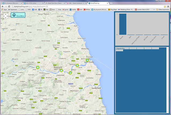Switch to the My Account Wix.com tab
Screen dimensions: 171x115
tap(12, 3)
